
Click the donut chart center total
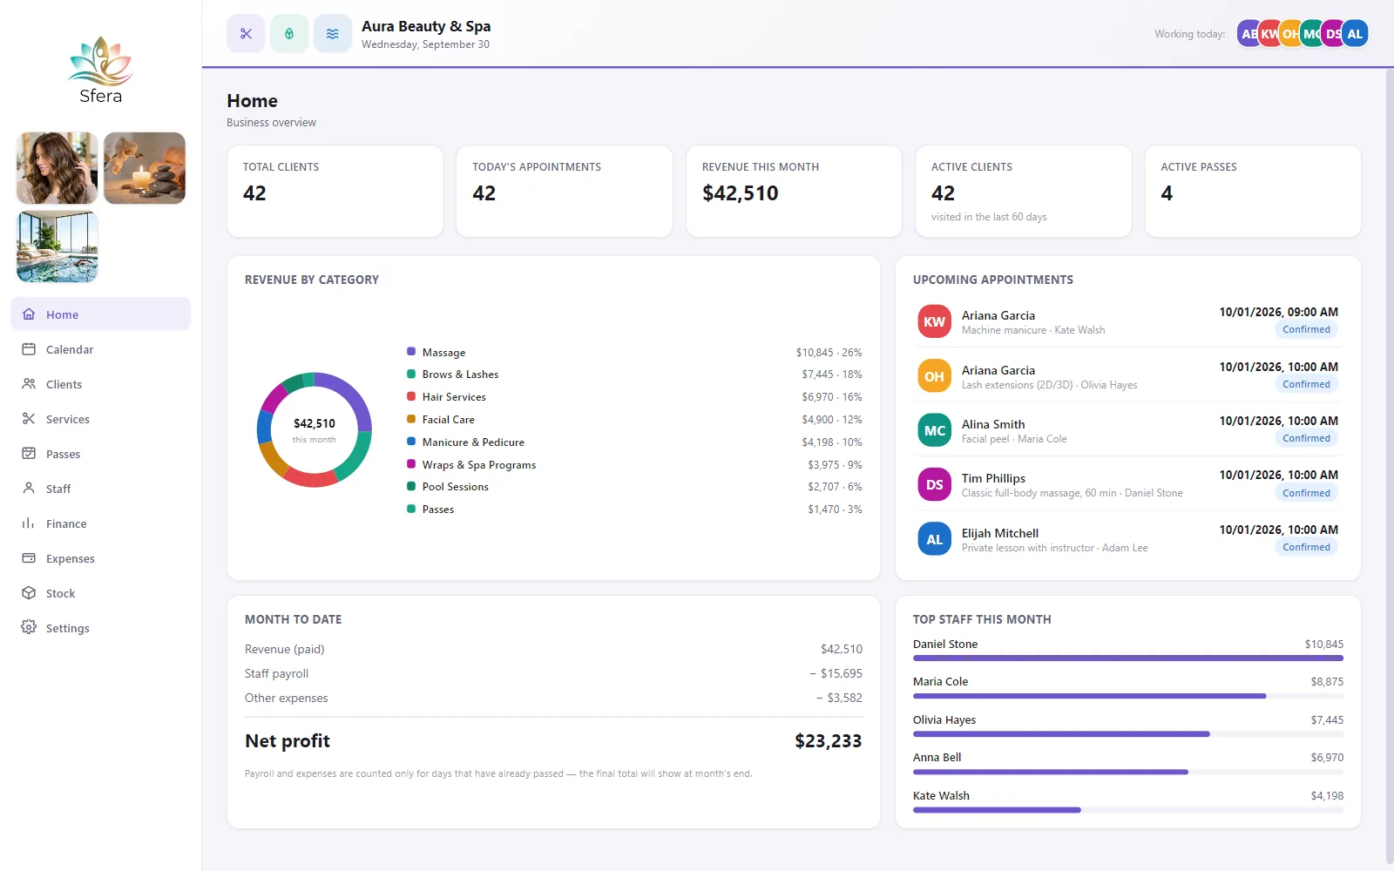point(315,423)
